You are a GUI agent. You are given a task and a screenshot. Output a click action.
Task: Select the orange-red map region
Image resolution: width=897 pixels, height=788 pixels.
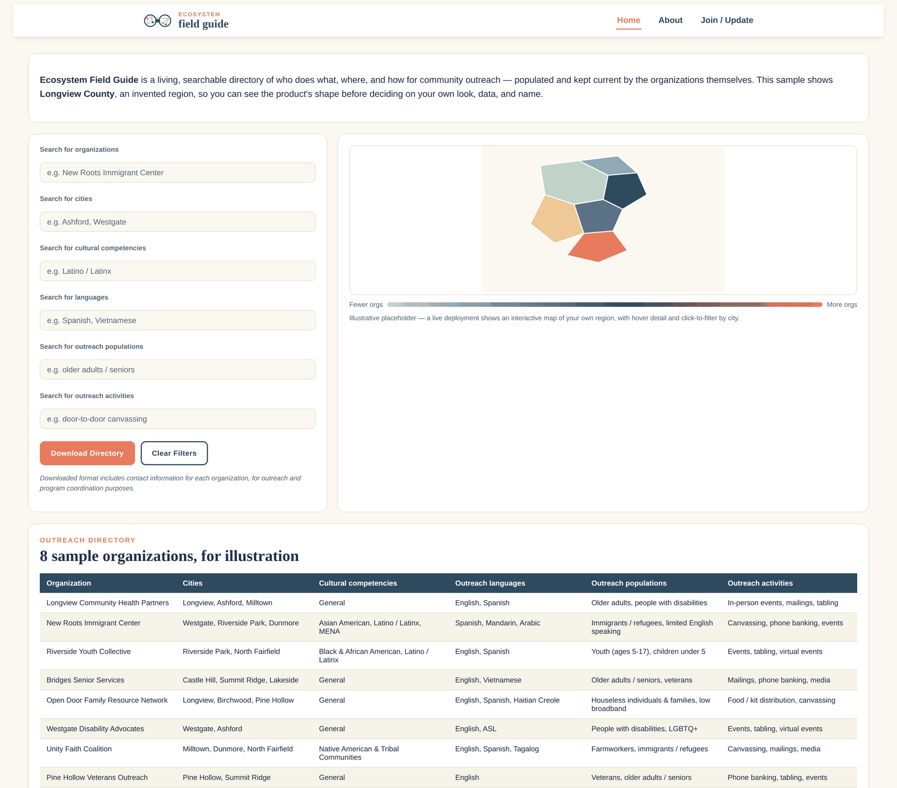pyautogui.click(x=597, y=247)
